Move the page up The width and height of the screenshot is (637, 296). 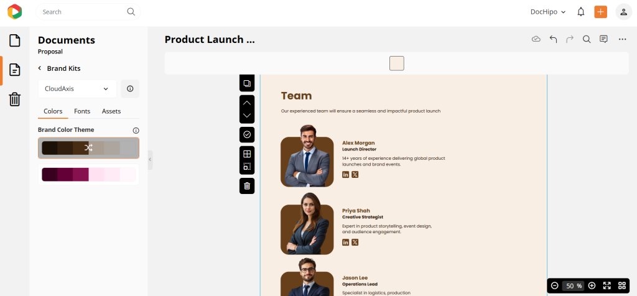tap(247, 103)
